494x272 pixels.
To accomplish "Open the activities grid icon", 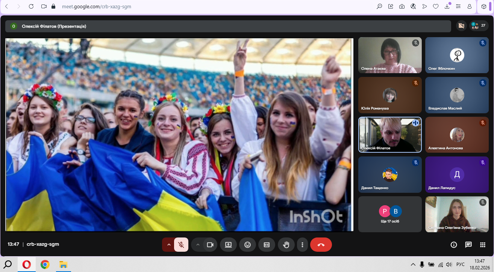I will (x=483, y=245).
